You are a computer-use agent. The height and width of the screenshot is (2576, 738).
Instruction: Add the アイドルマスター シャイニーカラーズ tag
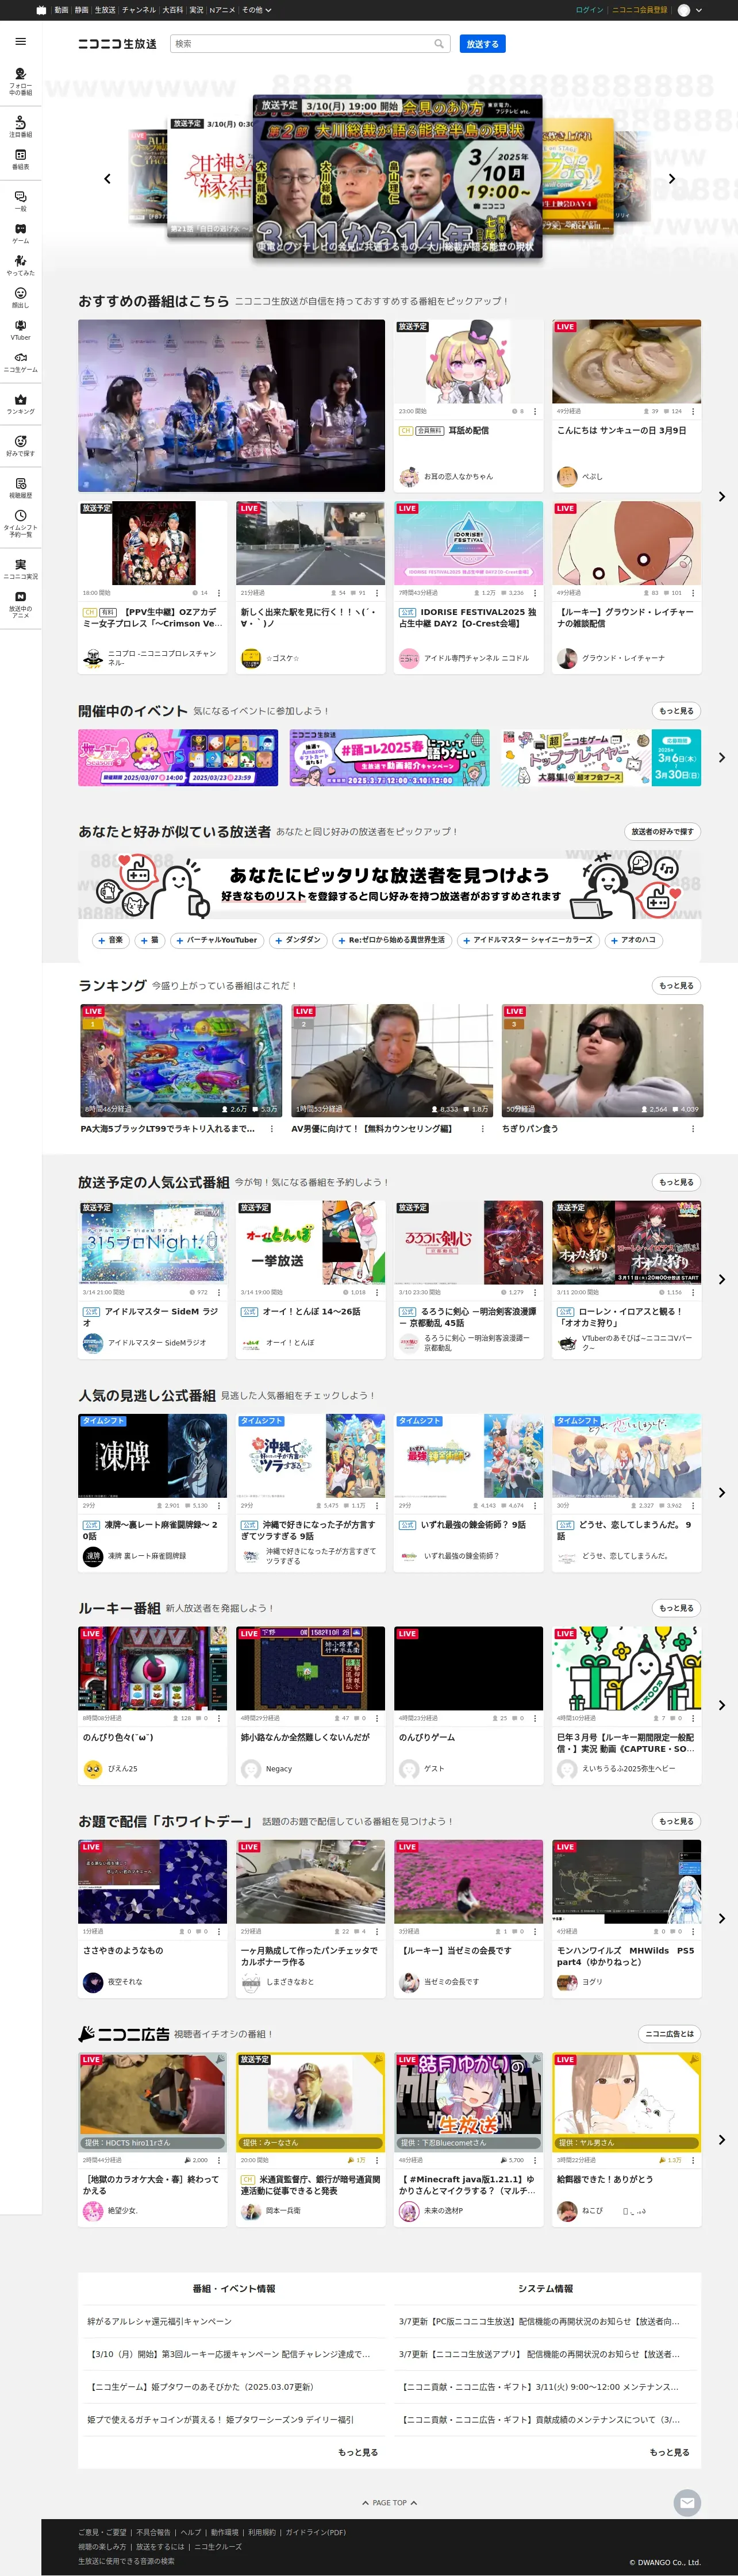tap(527, 940)
